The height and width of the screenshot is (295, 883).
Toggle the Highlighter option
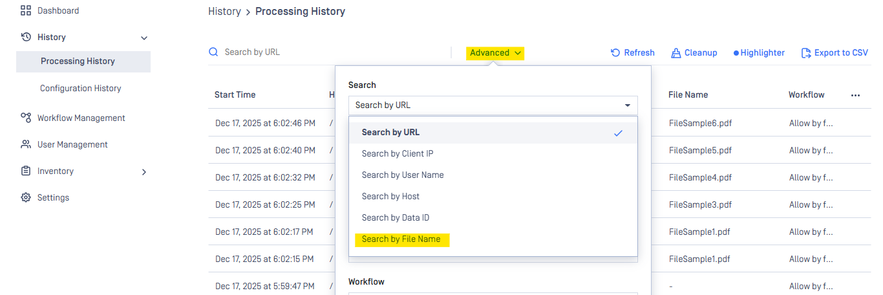tap(759, 52)
